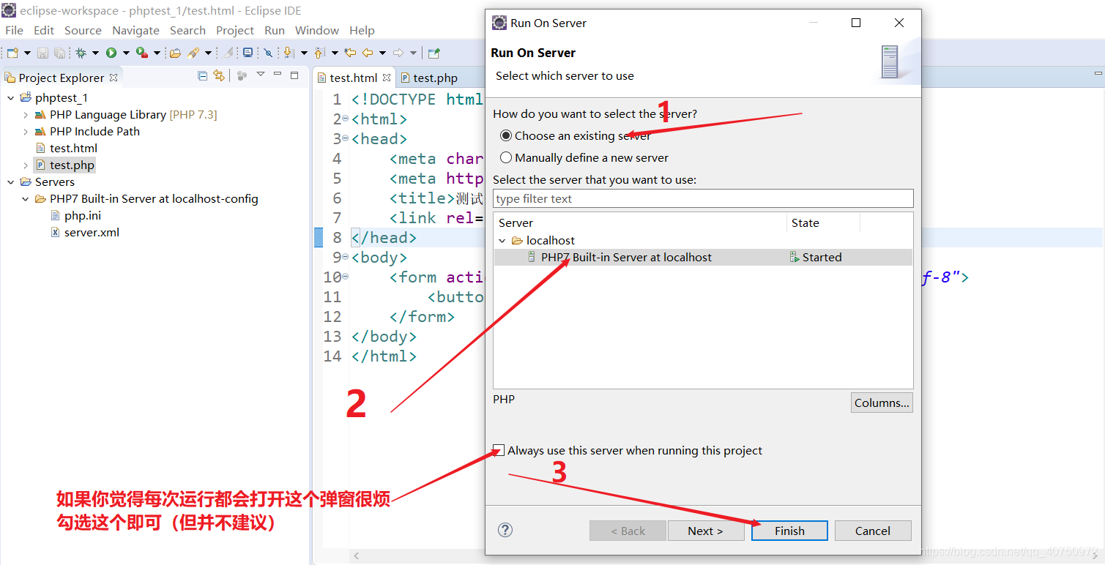The height and width of the screenshot is (565, 1105).
Task: Close the test.html editor tab
Action: 386,78
